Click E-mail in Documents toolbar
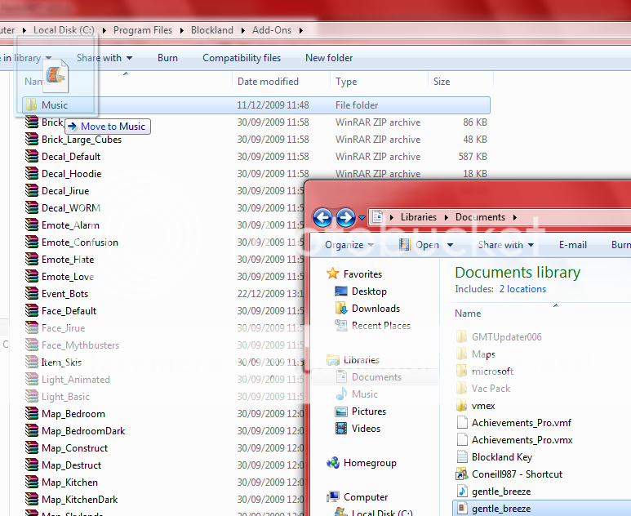The height and width of the screenshot is (516, 631). click(x=573, y=245)
